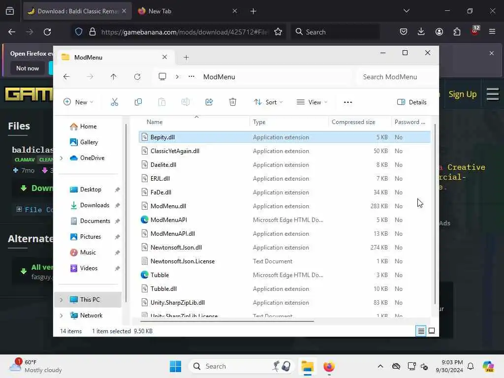Switch to large thumbnails view icon in status bar
The width and height of the screenshot is (504, 378).
point(432,331)
